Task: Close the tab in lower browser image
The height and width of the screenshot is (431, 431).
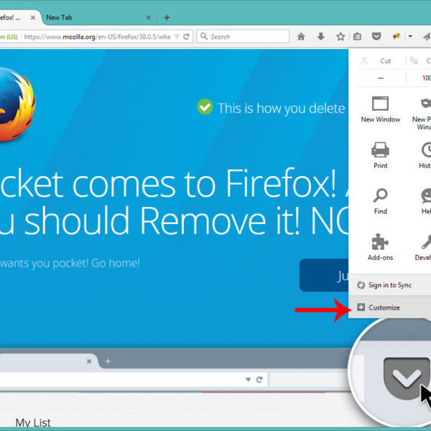Action: click(x=89, y=361)
